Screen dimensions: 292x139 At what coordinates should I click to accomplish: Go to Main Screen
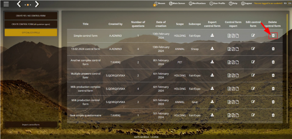[177, 3]
